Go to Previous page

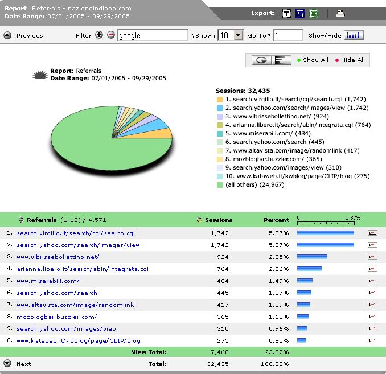(x=7, y=35)
